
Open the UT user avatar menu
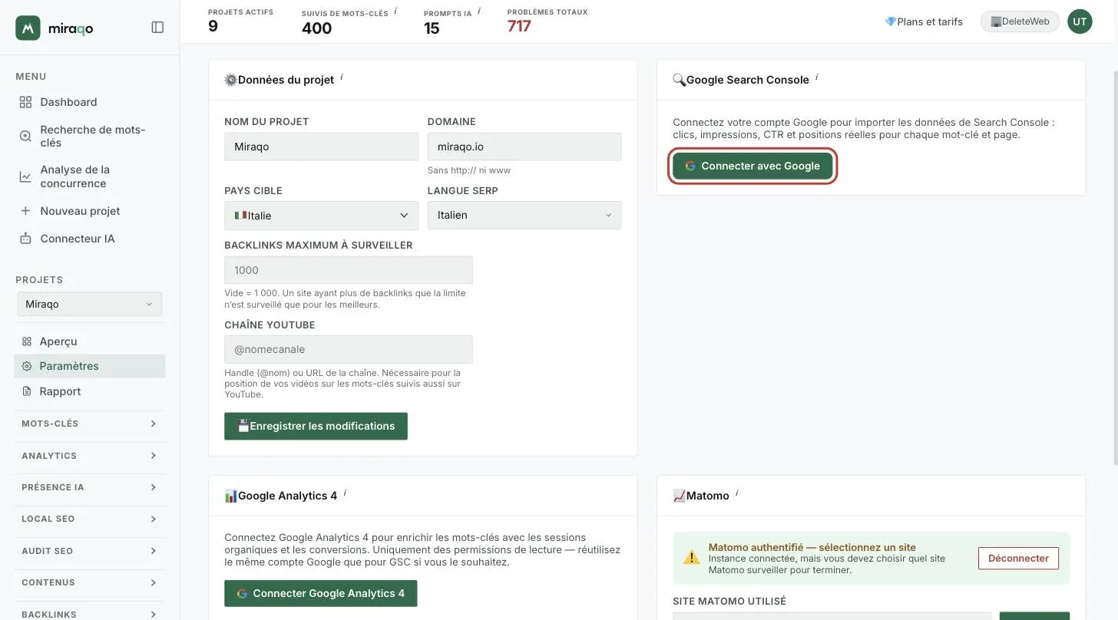tap(1080, 21)
